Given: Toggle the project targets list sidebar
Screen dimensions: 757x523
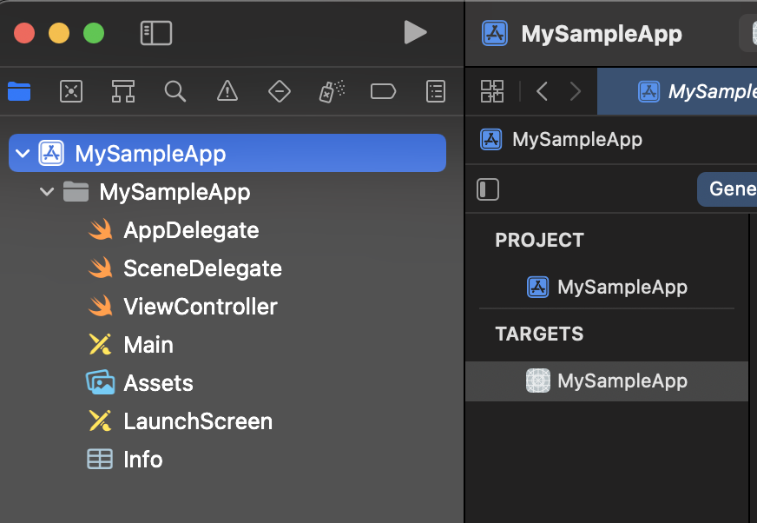Looking at the screenshot, I should pos(488,189).
